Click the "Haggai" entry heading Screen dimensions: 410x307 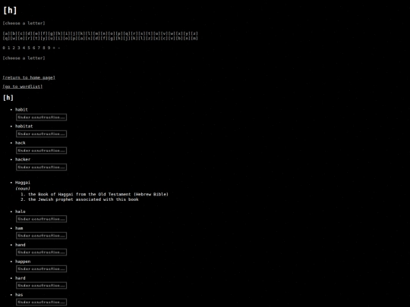click(23, 183)
